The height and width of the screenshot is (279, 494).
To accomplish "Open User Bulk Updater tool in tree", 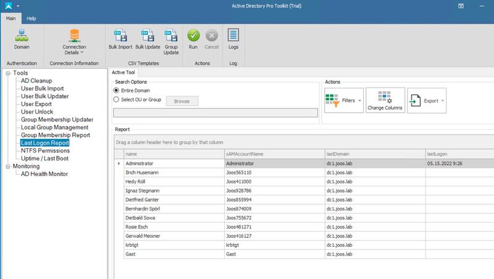I will pos(44,96).
